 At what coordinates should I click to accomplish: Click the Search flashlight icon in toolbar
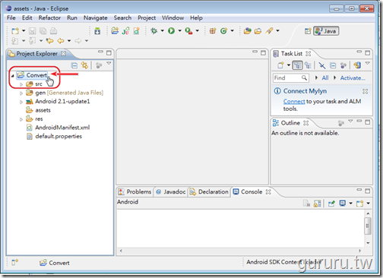[x=269, y=30]
